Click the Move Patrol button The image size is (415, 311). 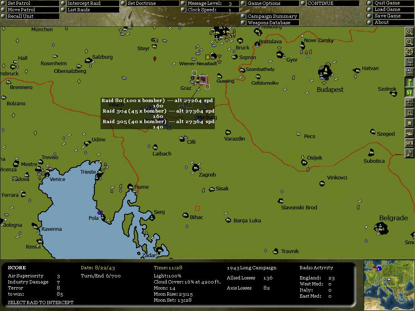pos(30,10)
